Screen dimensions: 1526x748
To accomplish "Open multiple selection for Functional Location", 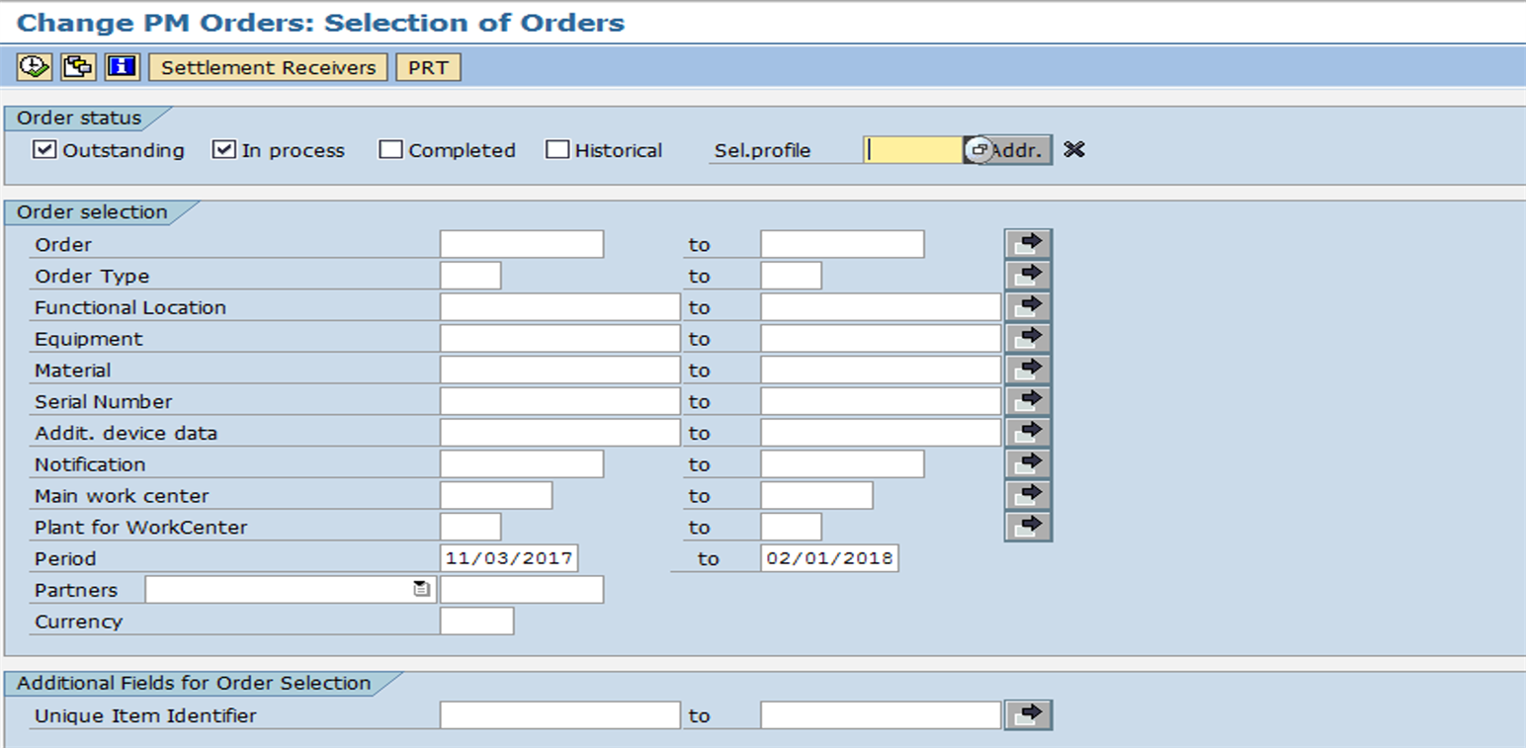I will pos(1028,307).
